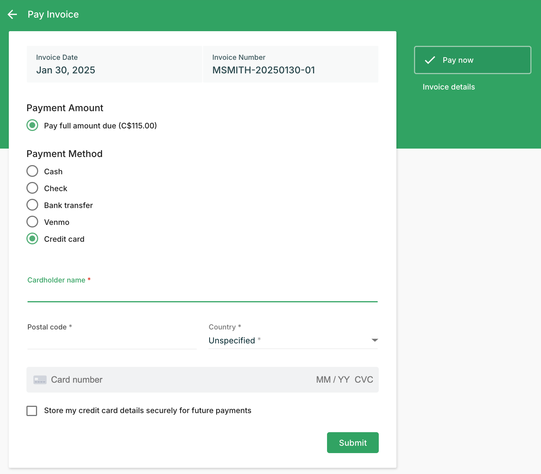Screen dimensions: 541x474
Task: Select the Credit card radio button
Action: [32, 238]
